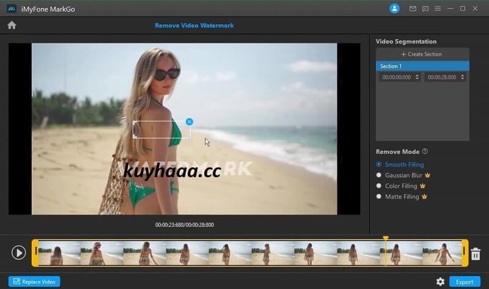This screenshot has width=489, height=289.
Task: Click the left yellow trim handle
Action: [x=35, y=252]
